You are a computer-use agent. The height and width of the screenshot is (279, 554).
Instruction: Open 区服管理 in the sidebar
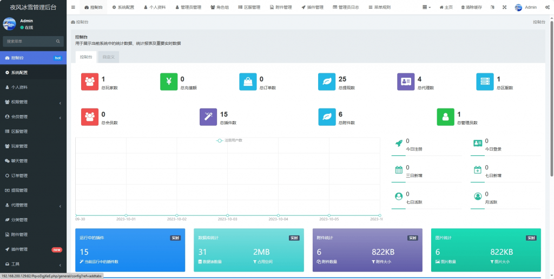[33, 131]
